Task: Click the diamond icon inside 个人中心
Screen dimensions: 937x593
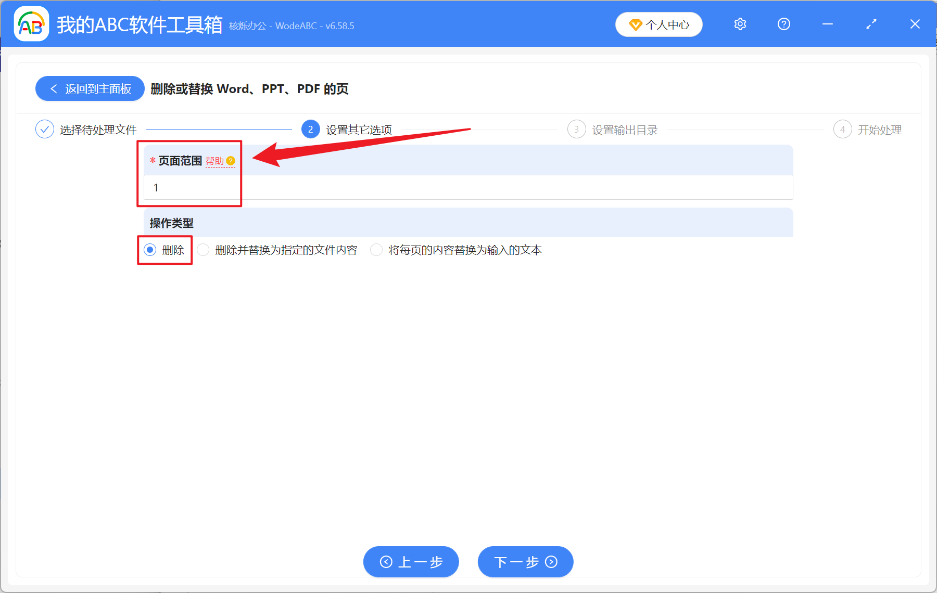Action: [636, 24]
